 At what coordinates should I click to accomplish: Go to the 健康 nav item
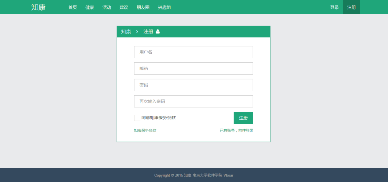pyautogui.click(x=90, y=7)
